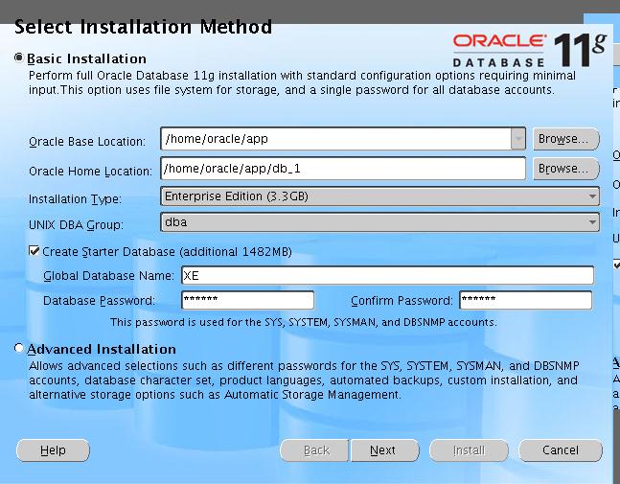Image resolution: width=620 pixels, height=484 pixels.
Task: Open the Installation Type dropdown
Action: click(x=379, y=196)
